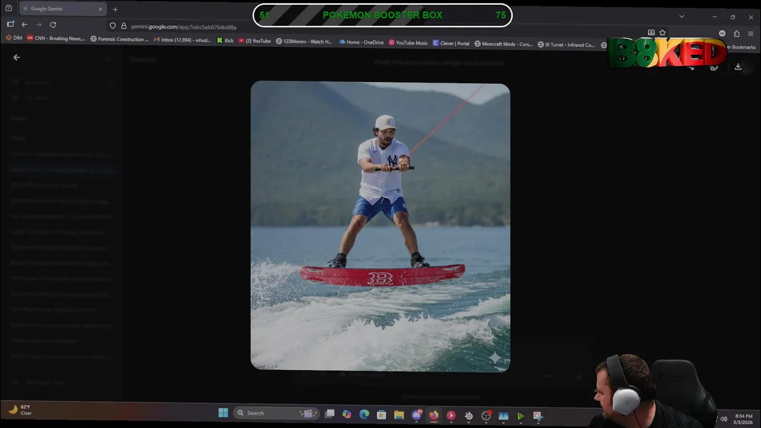Open the IR Turret - Infrared bookmark
The width and height of the screenshot is (761, 428).
[x=567, y=45]
